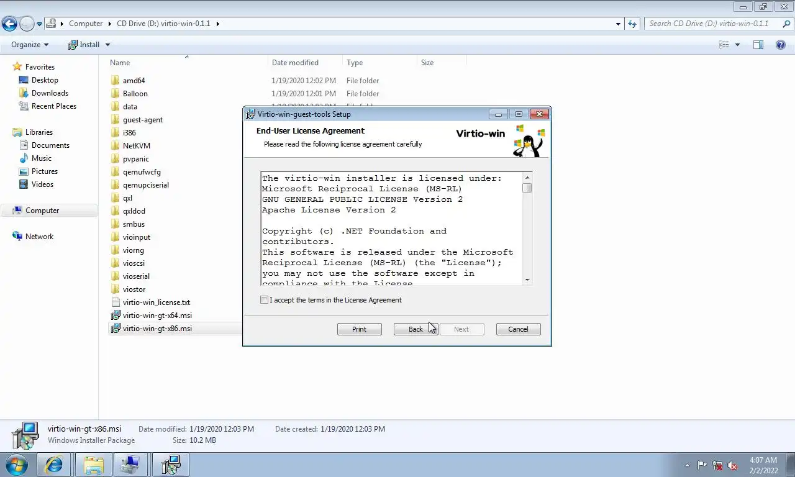Select the Balloon folder icon

coord(115,94)
